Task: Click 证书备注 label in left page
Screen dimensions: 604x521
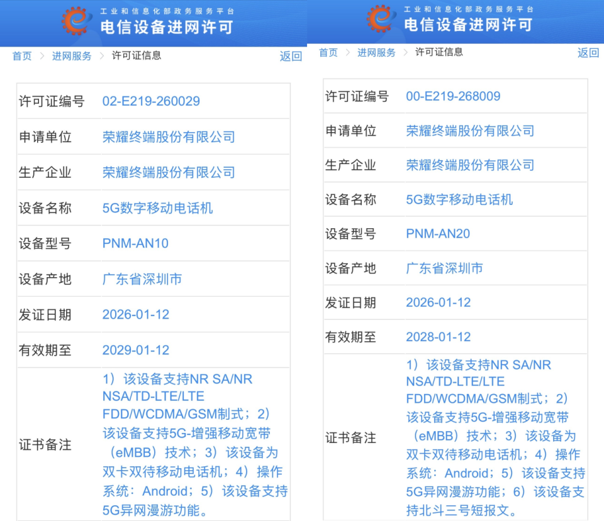Action: pyautogui.click(x=45, y=445)
